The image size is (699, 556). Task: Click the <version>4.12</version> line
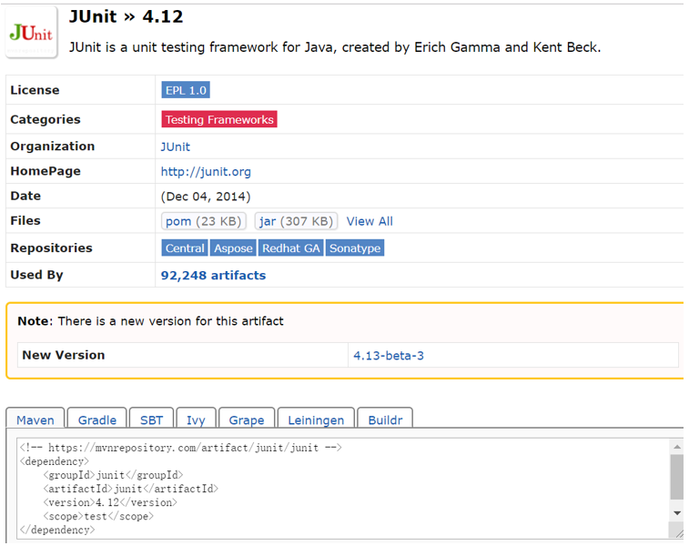click(x=110, y=502)
